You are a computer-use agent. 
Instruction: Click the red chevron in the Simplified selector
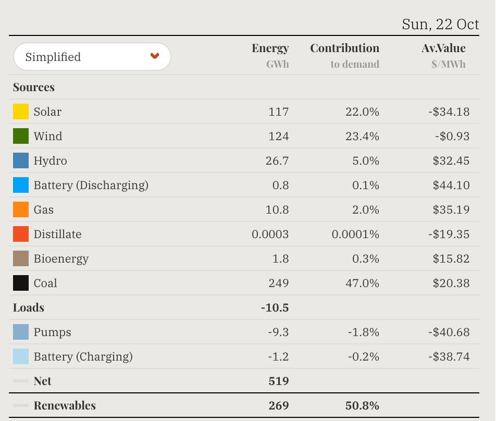155,56
